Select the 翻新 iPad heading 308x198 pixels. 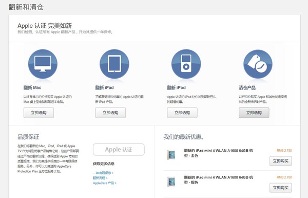[x=105, y=87]
